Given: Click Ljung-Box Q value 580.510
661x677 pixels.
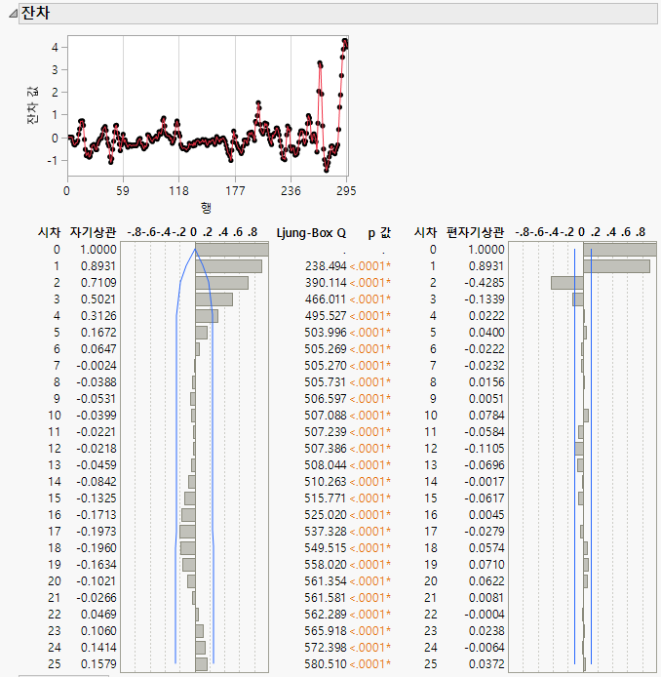Looking at the screenshot, I should (326, 664).
